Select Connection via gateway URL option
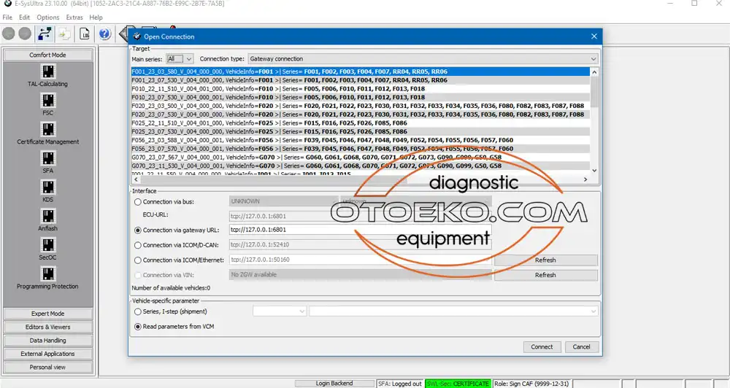730x388 pixels. pyautogui.click(x=138, y=230)
